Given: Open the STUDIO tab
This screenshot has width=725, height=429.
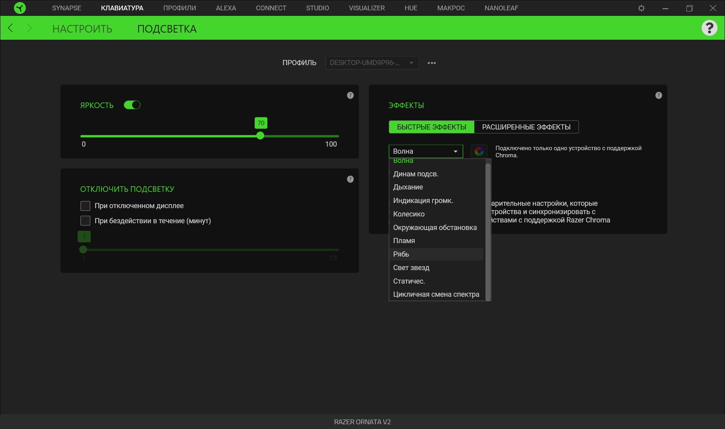Looking at the screenshot, I should click(x=318, y=8).
